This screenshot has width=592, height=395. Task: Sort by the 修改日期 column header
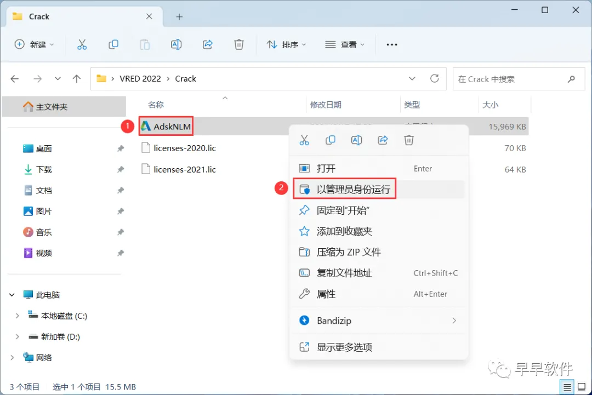click(326, 105)
